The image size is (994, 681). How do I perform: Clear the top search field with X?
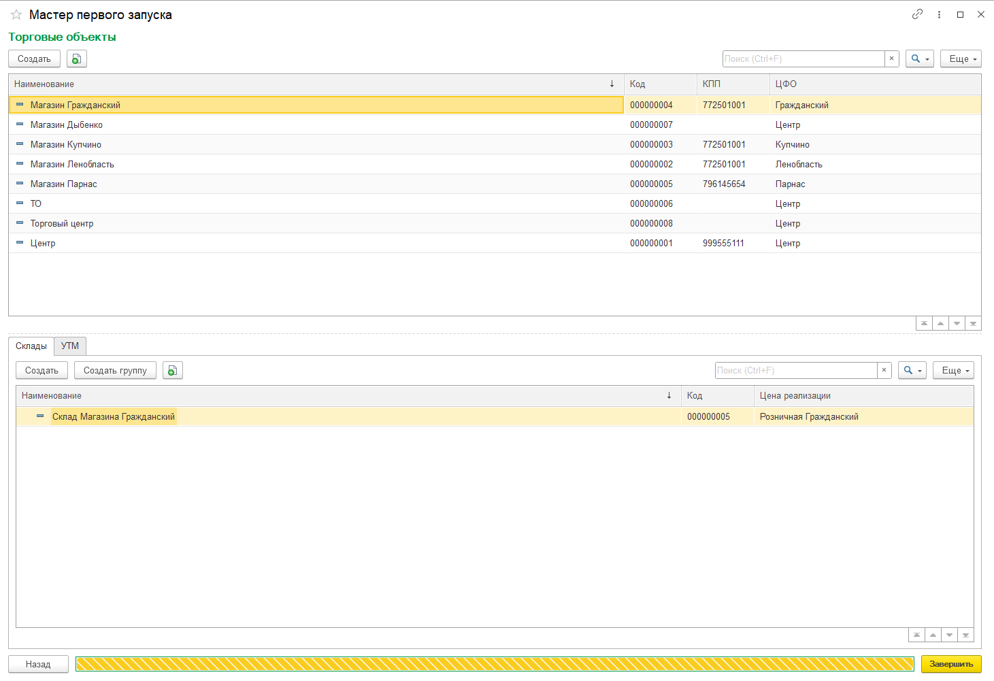point(891,59)
